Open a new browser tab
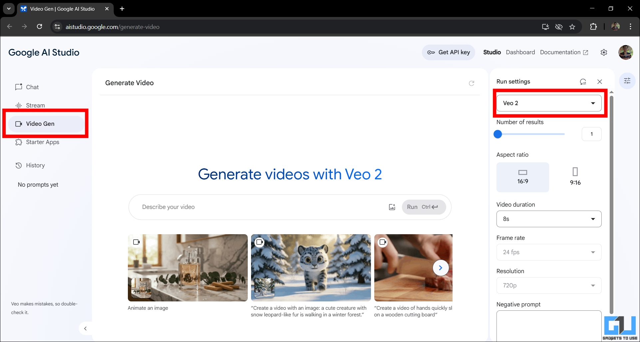This screenshot has height=342, width=640. tap(122, 9)
